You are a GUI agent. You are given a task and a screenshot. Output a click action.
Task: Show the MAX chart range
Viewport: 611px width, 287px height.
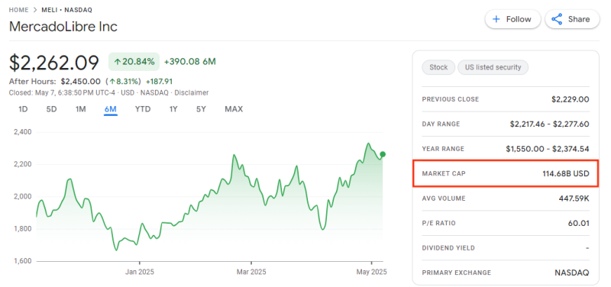coord(234,109)
